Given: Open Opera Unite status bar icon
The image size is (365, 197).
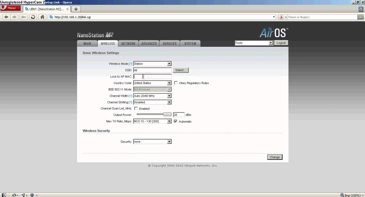Looking at the screenshot, I should (24, 195).
